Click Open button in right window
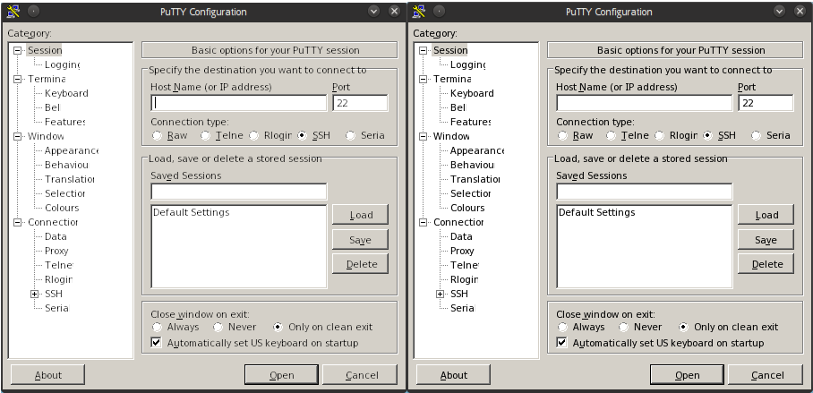Image resolution: width=813 pixels, height=393 pixels. click(x=687, y=375)
